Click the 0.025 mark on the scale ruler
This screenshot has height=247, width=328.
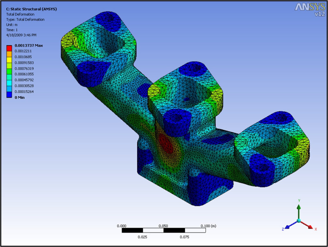pyautogui.click(x=142, y=237)
